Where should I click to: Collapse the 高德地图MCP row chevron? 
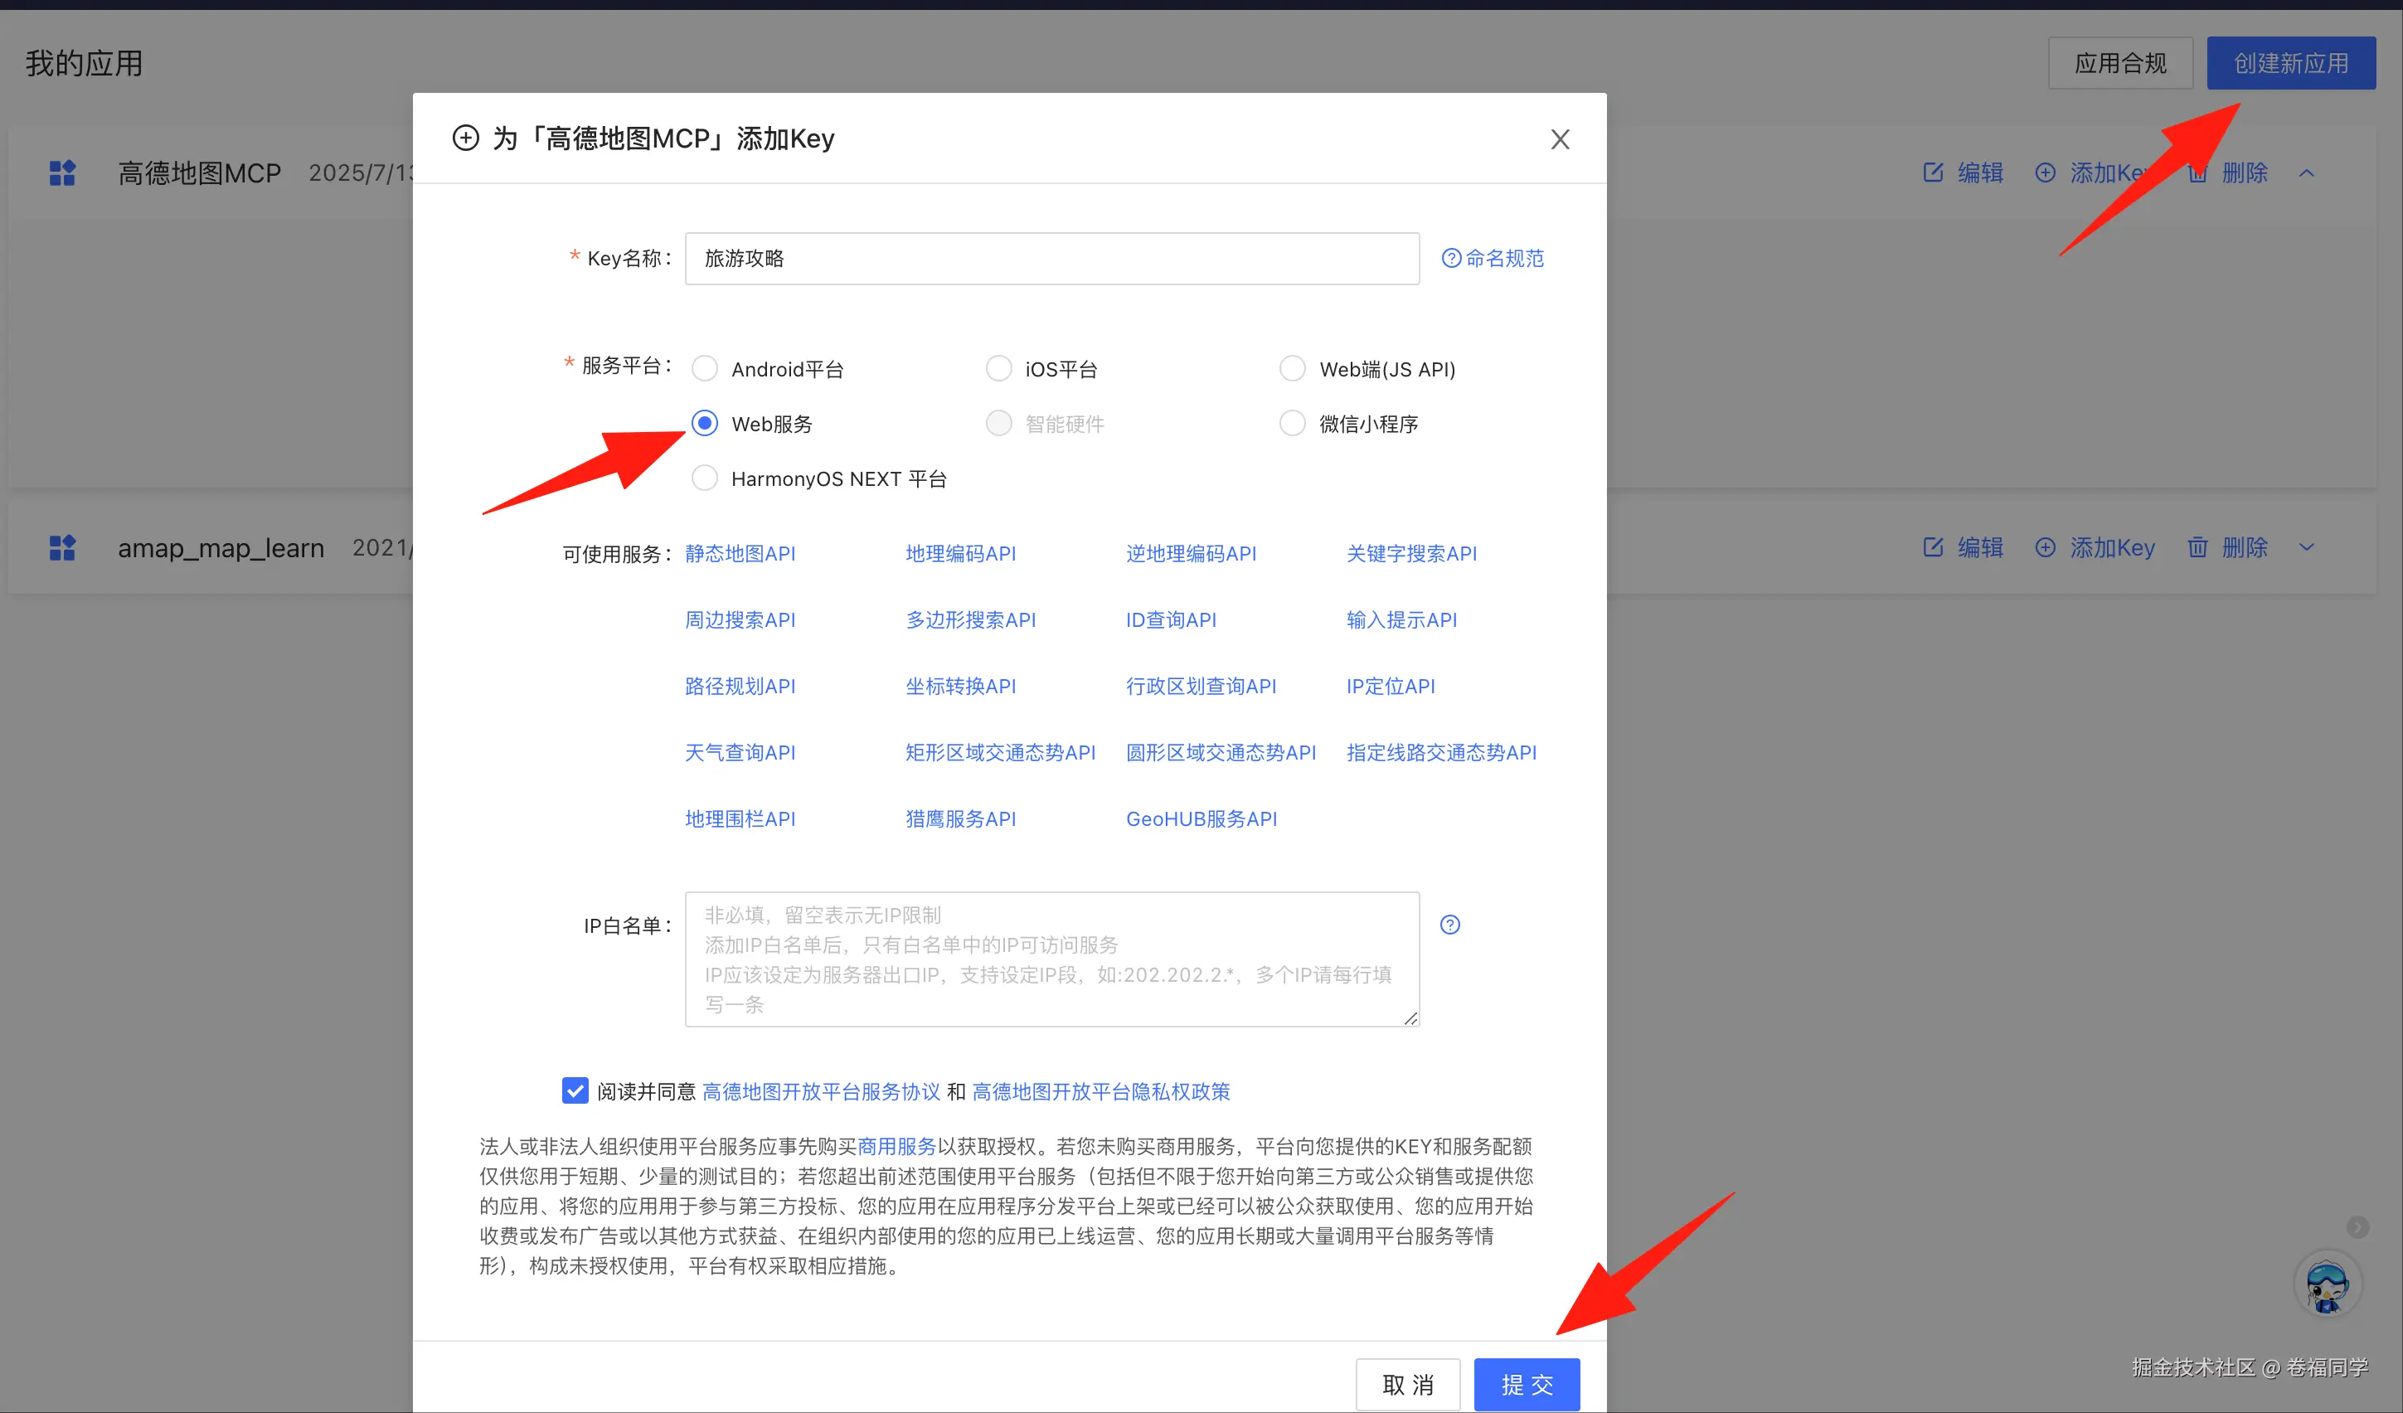click(2306, 172)
